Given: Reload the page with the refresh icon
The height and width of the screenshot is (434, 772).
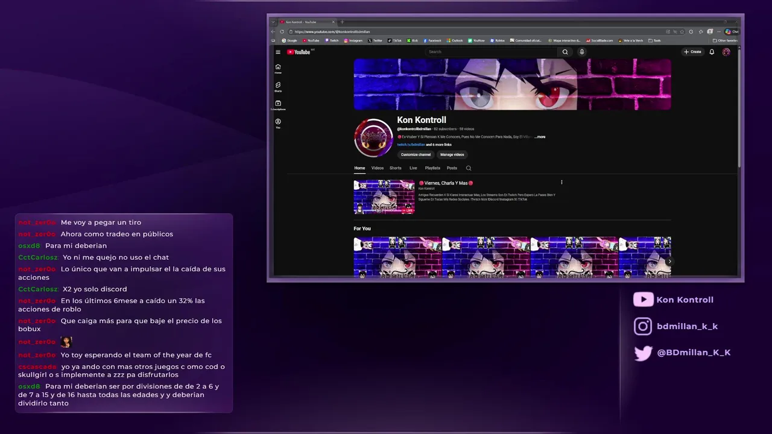Looking at the screenshot, I should click(x=282, y=31).
